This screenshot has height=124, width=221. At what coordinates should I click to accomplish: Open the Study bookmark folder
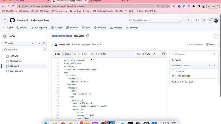[45, 11]
